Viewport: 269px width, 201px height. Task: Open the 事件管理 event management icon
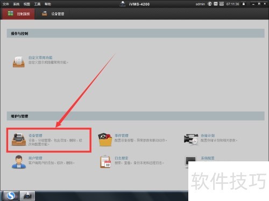105,139
